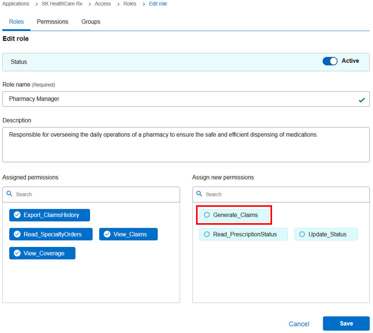The height and width of the screenshot is (333, 373).
Task: Click the Role name input field
Action: point(186,99)
